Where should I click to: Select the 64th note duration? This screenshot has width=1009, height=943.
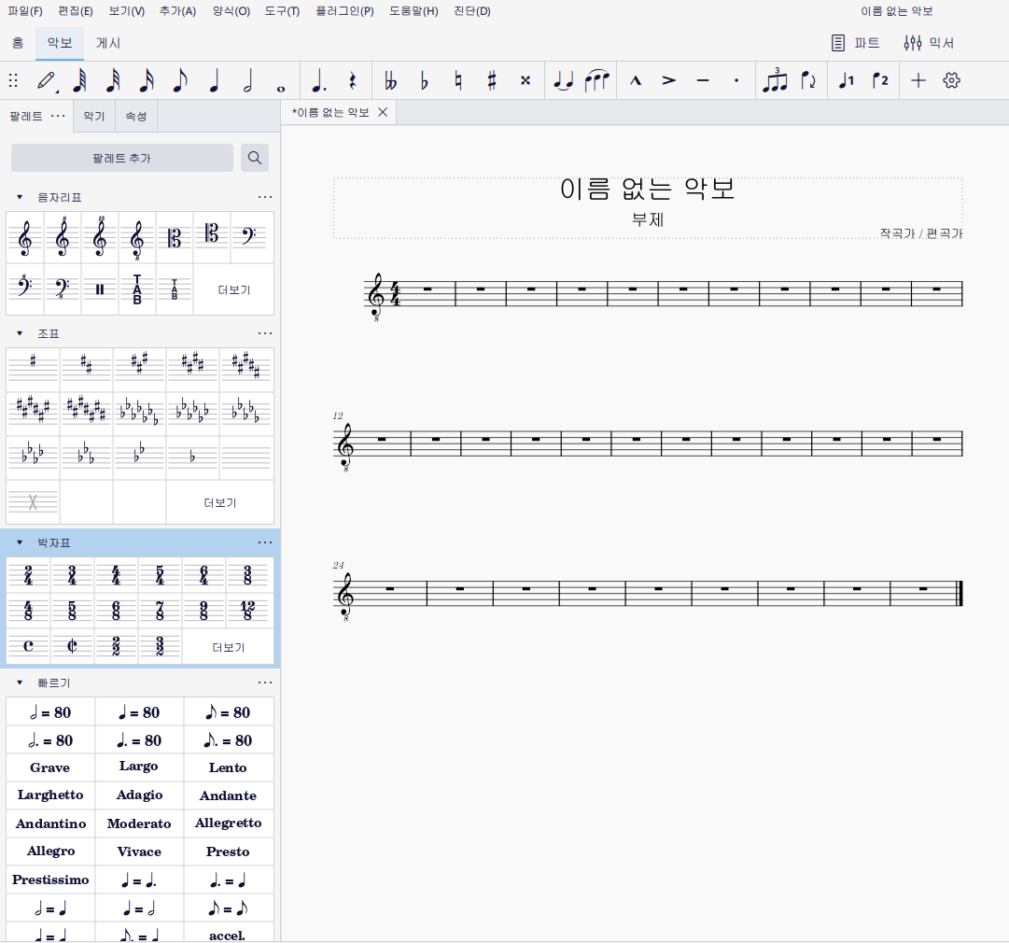tap(79, 80)
